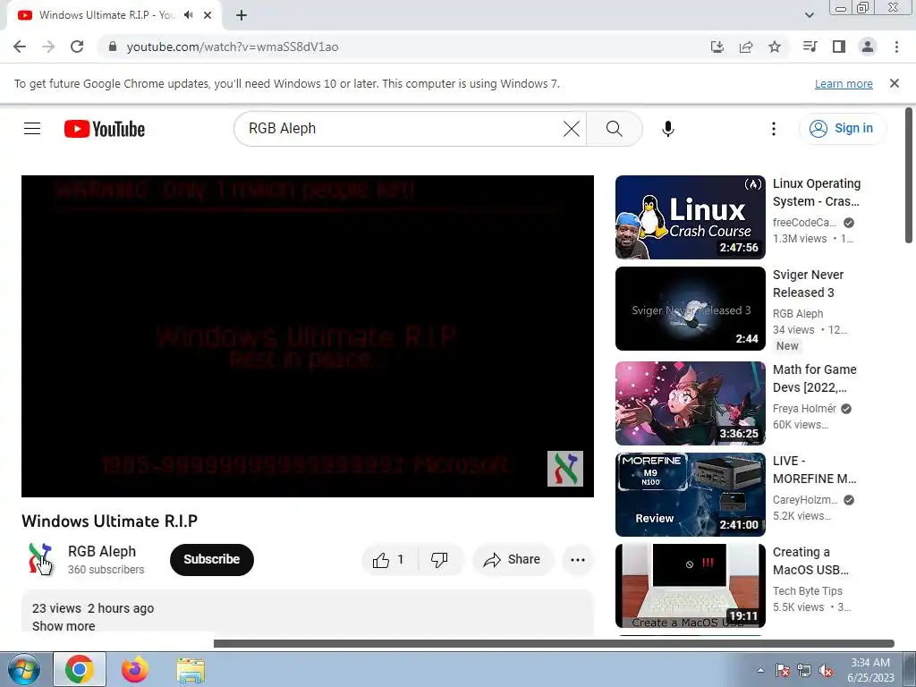Open Chrome three-dot menu
This screenshot has height=687, width=916.
click(896, 47)
